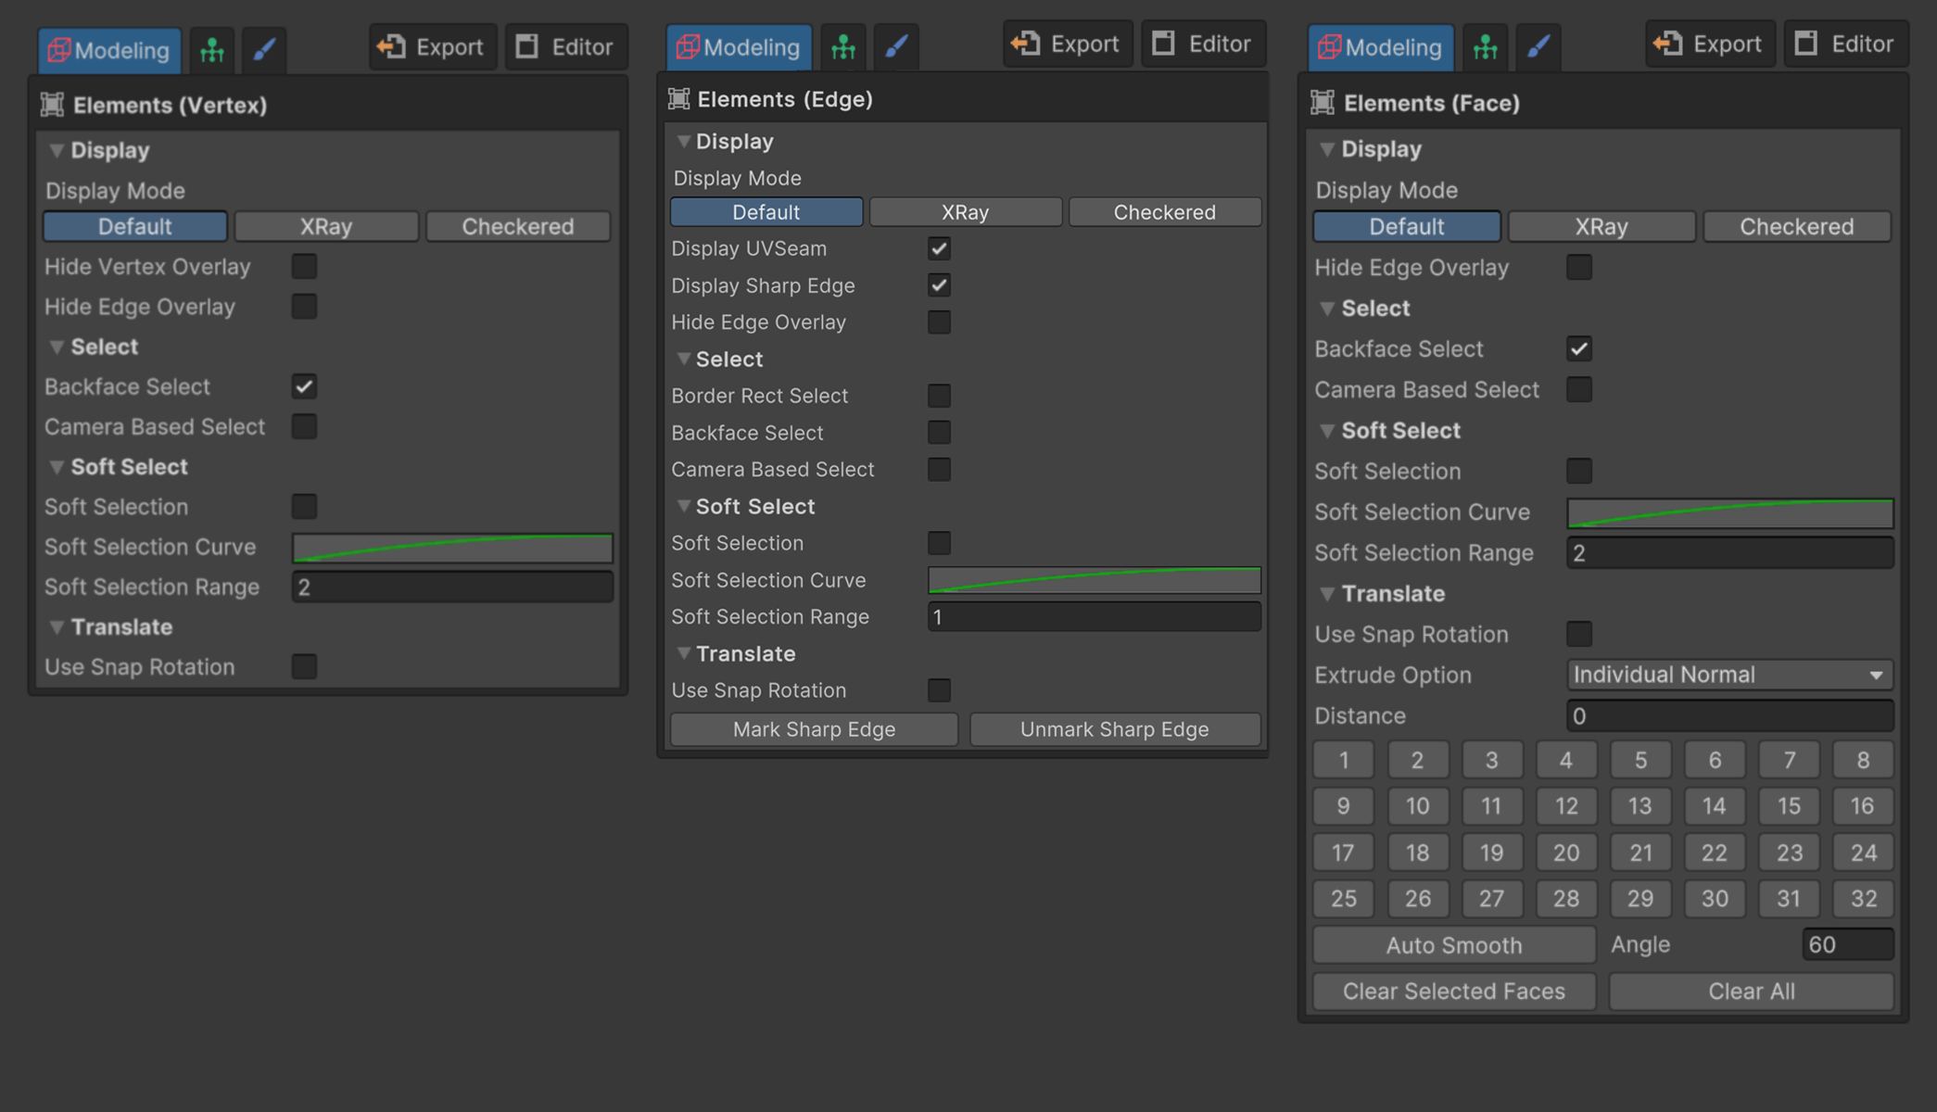Open Soft Selection Curve in Edge panel
Viewport: 1937px width, 1112px height.
[1094, 580]
